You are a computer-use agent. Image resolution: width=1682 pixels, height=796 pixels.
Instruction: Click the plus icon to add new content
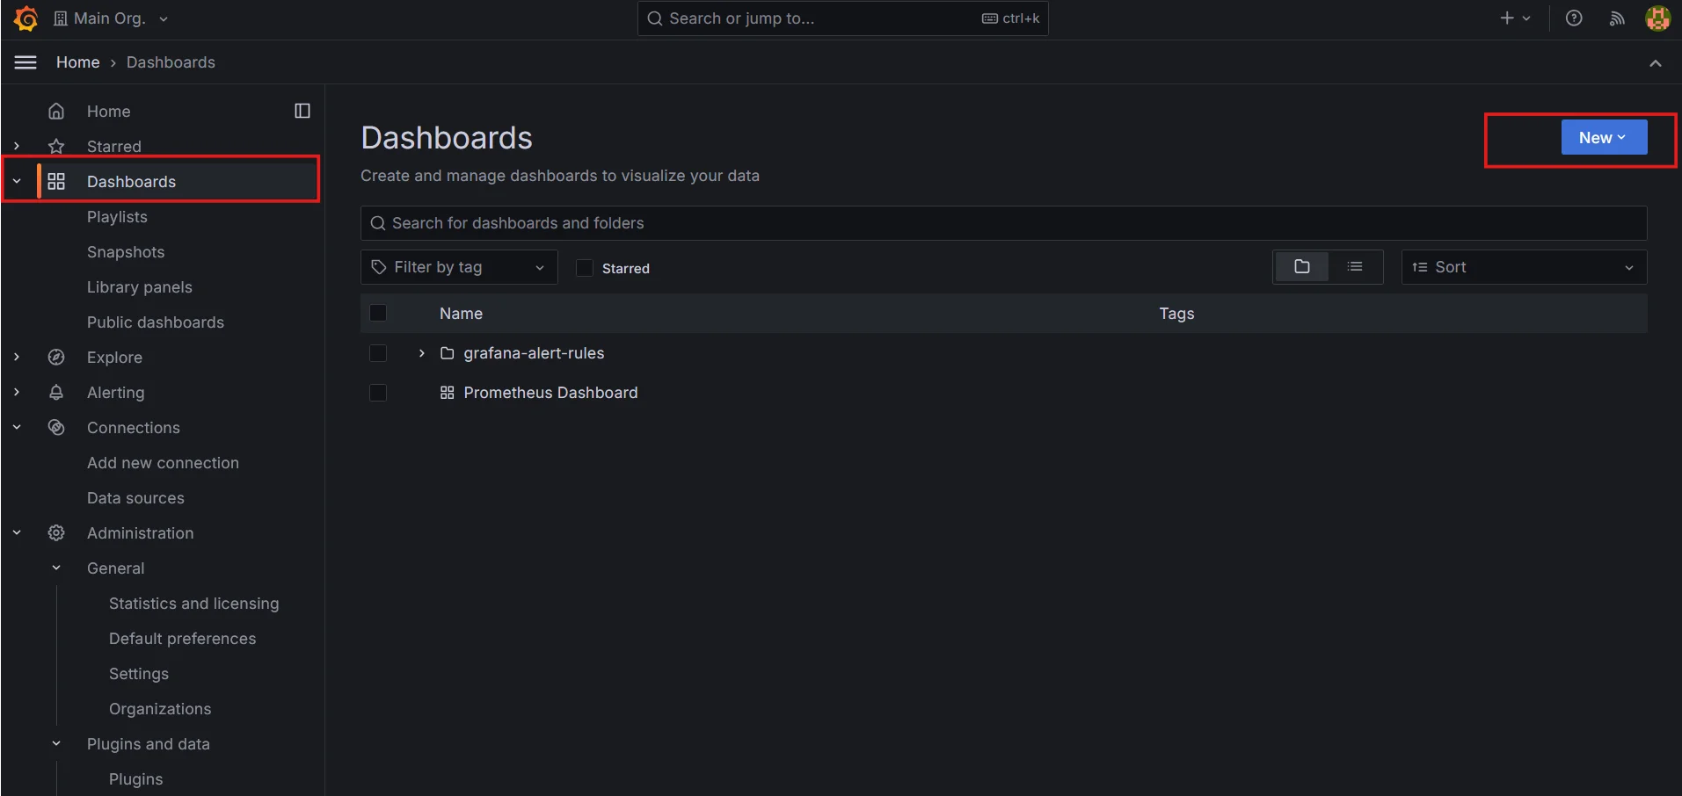(1507, 18)
